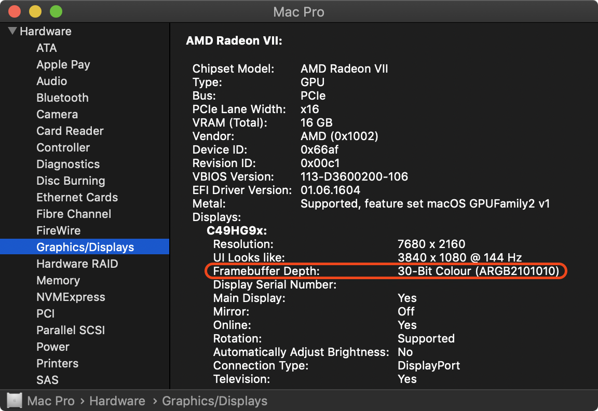The width and height of the screenshot is (598, 411).
Task: Select Apple Pay in the sidebar
Action: tap(63, 64)
